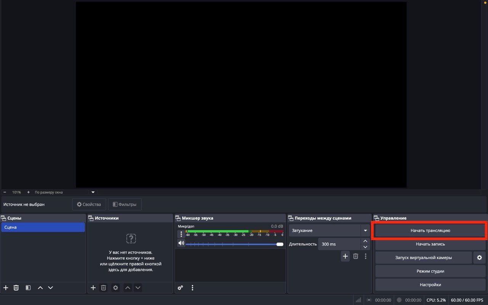Select Сцена in the scenes list

pos(43,227)
